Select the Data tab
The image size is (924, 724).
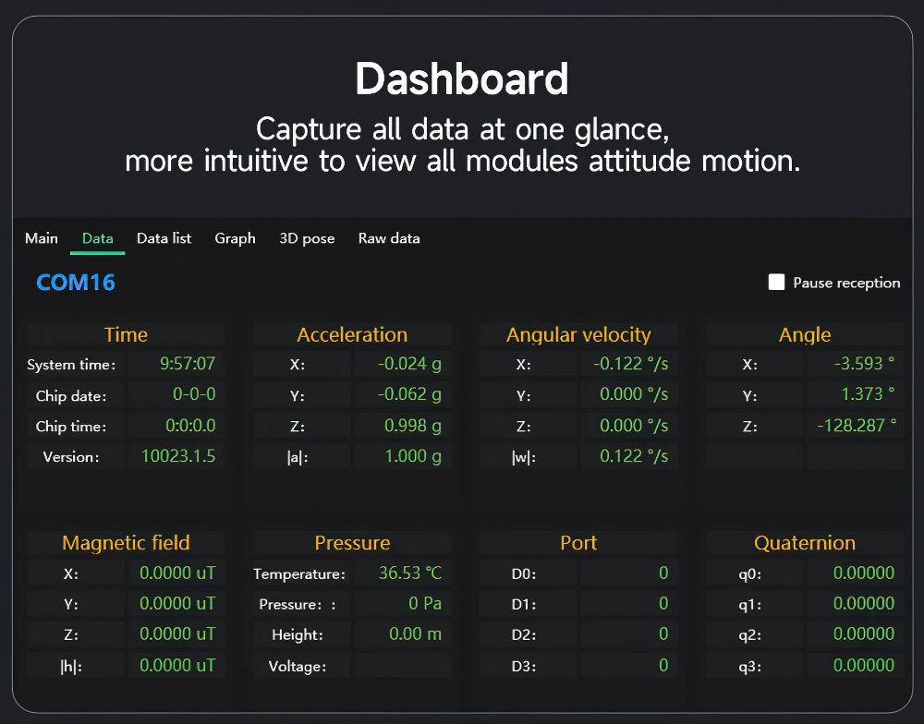97,238
